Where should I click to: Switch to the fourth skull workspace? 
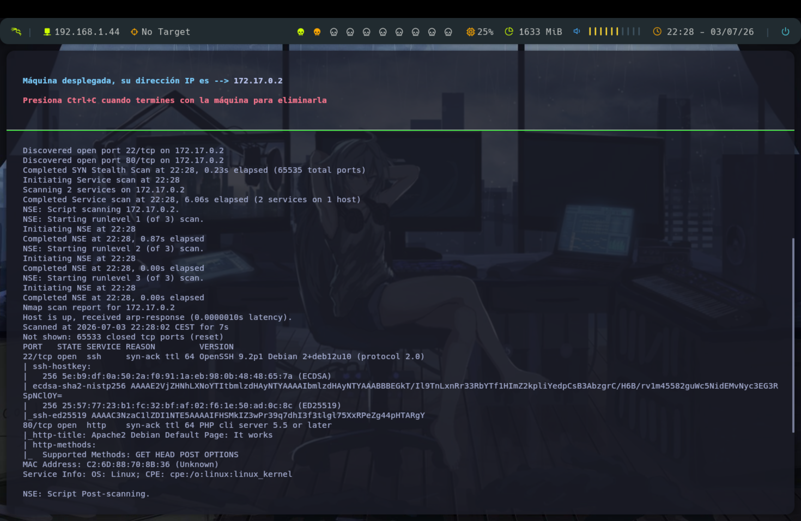tap(350, 32)
